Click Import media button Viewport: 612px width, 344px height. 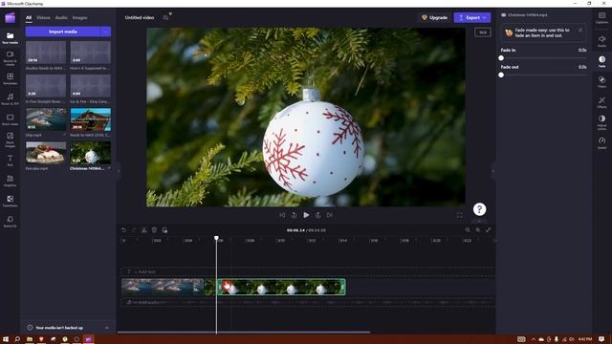pos(62,32)
